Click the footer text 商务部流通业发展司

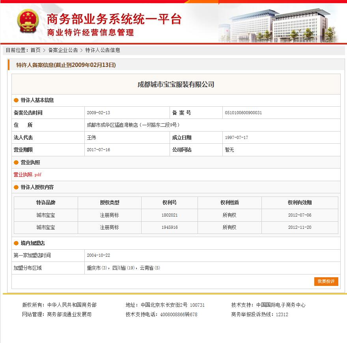69,315
